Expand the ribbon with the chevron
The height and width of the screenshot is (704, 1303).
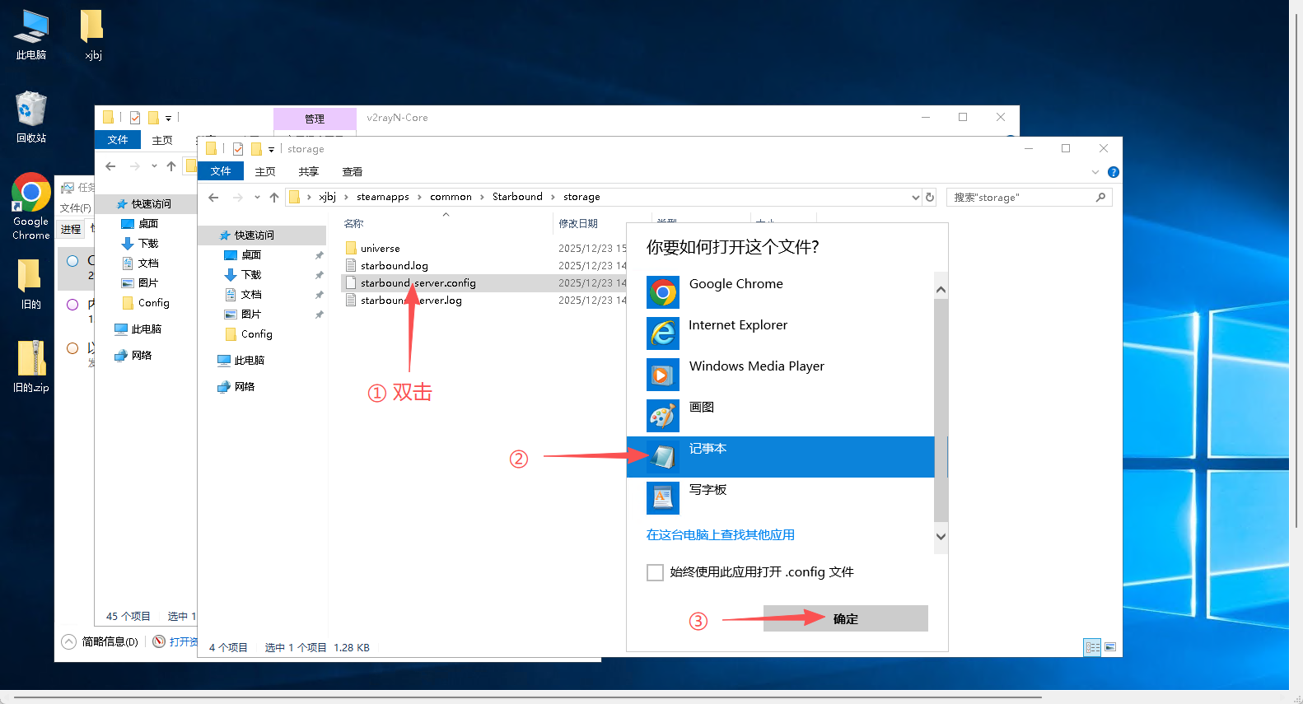tap(1095, 172)
